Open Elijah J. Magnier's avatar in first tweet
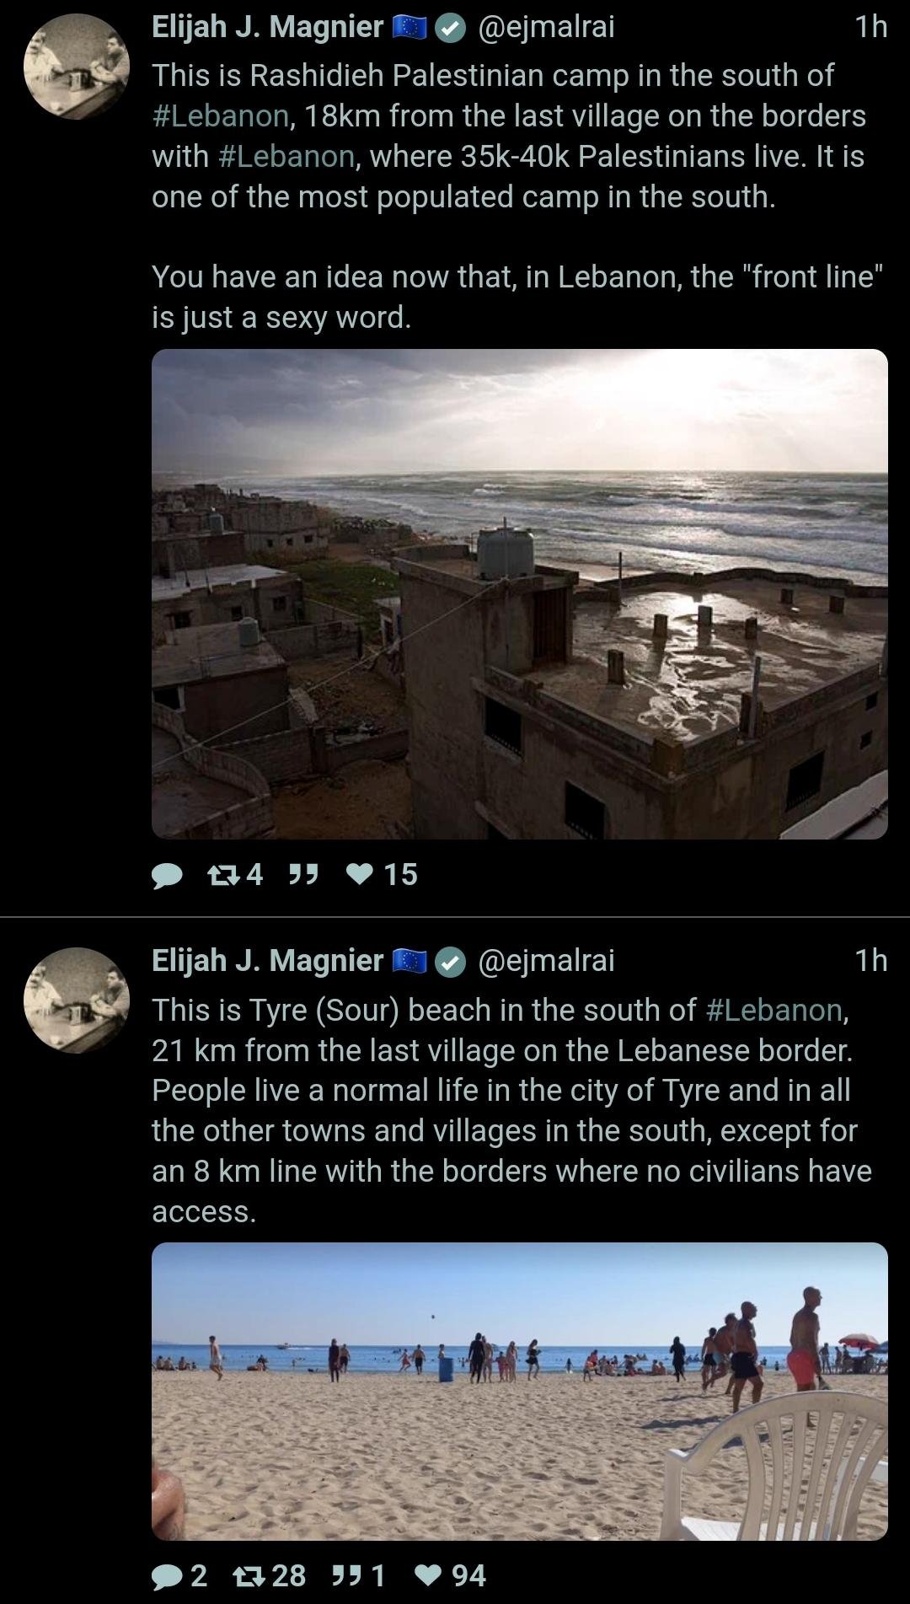Screen dimensions: 910x1604 [x=77, y=67]
